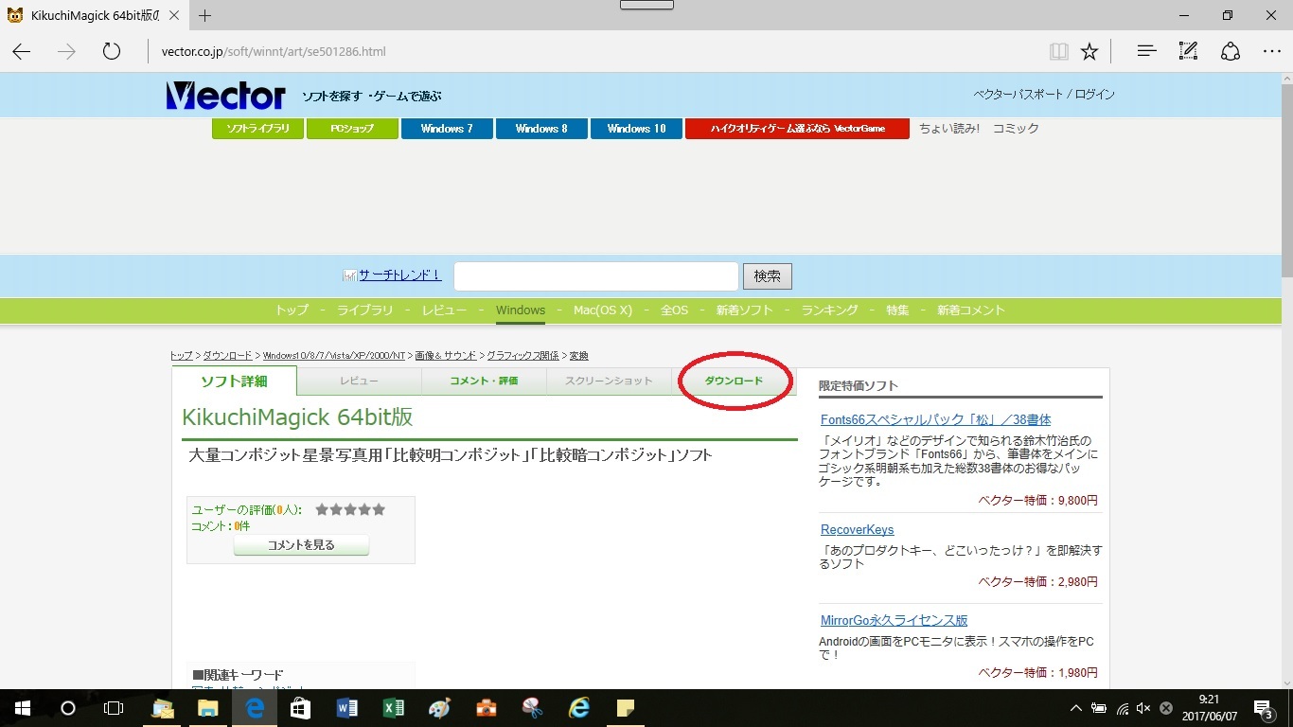
Task: Open Cortana search circle
Action: (67, 708)
